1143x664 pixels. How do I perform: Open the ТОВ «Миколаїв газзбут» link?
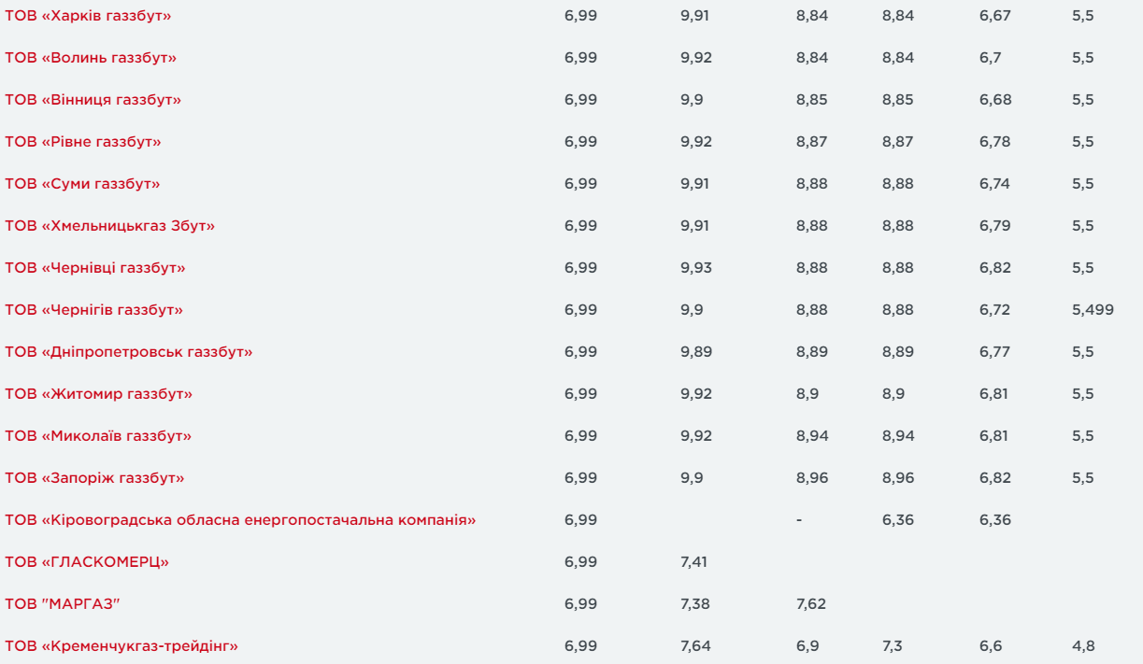pos(98,436)
